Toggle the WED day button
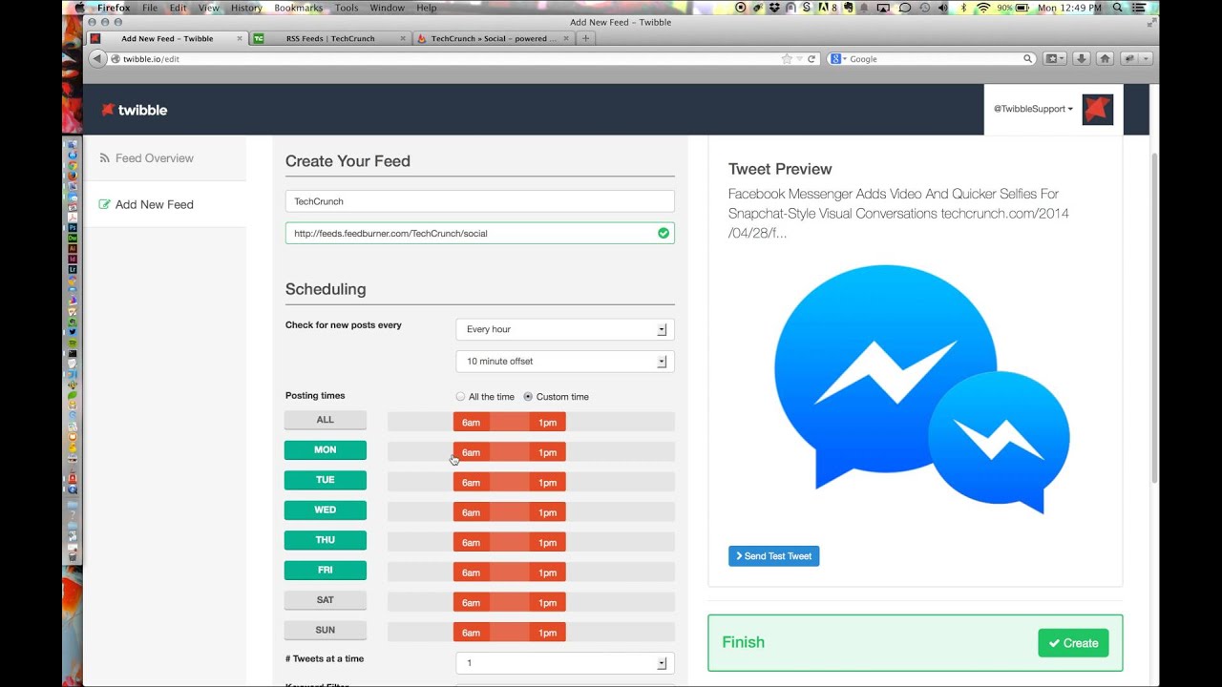 326,510
